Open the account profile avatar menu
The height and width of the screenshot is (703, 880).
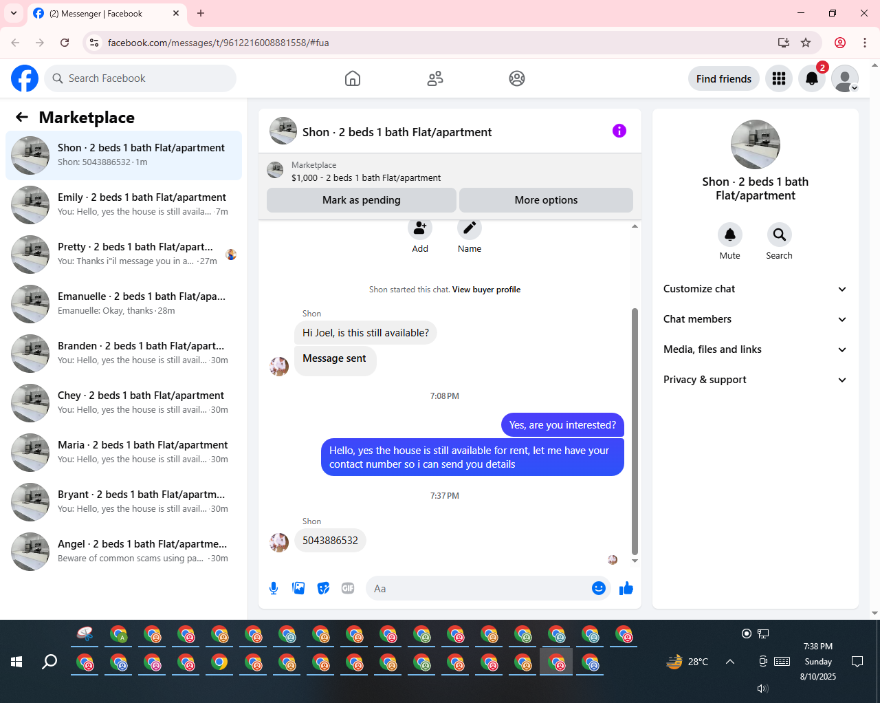pos(845,78)
